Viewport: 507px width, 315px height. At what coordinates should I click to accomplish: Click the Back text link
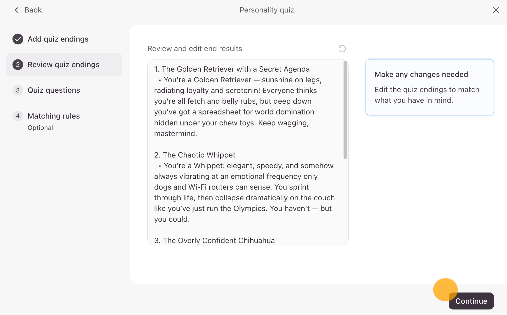click(33, 10)
